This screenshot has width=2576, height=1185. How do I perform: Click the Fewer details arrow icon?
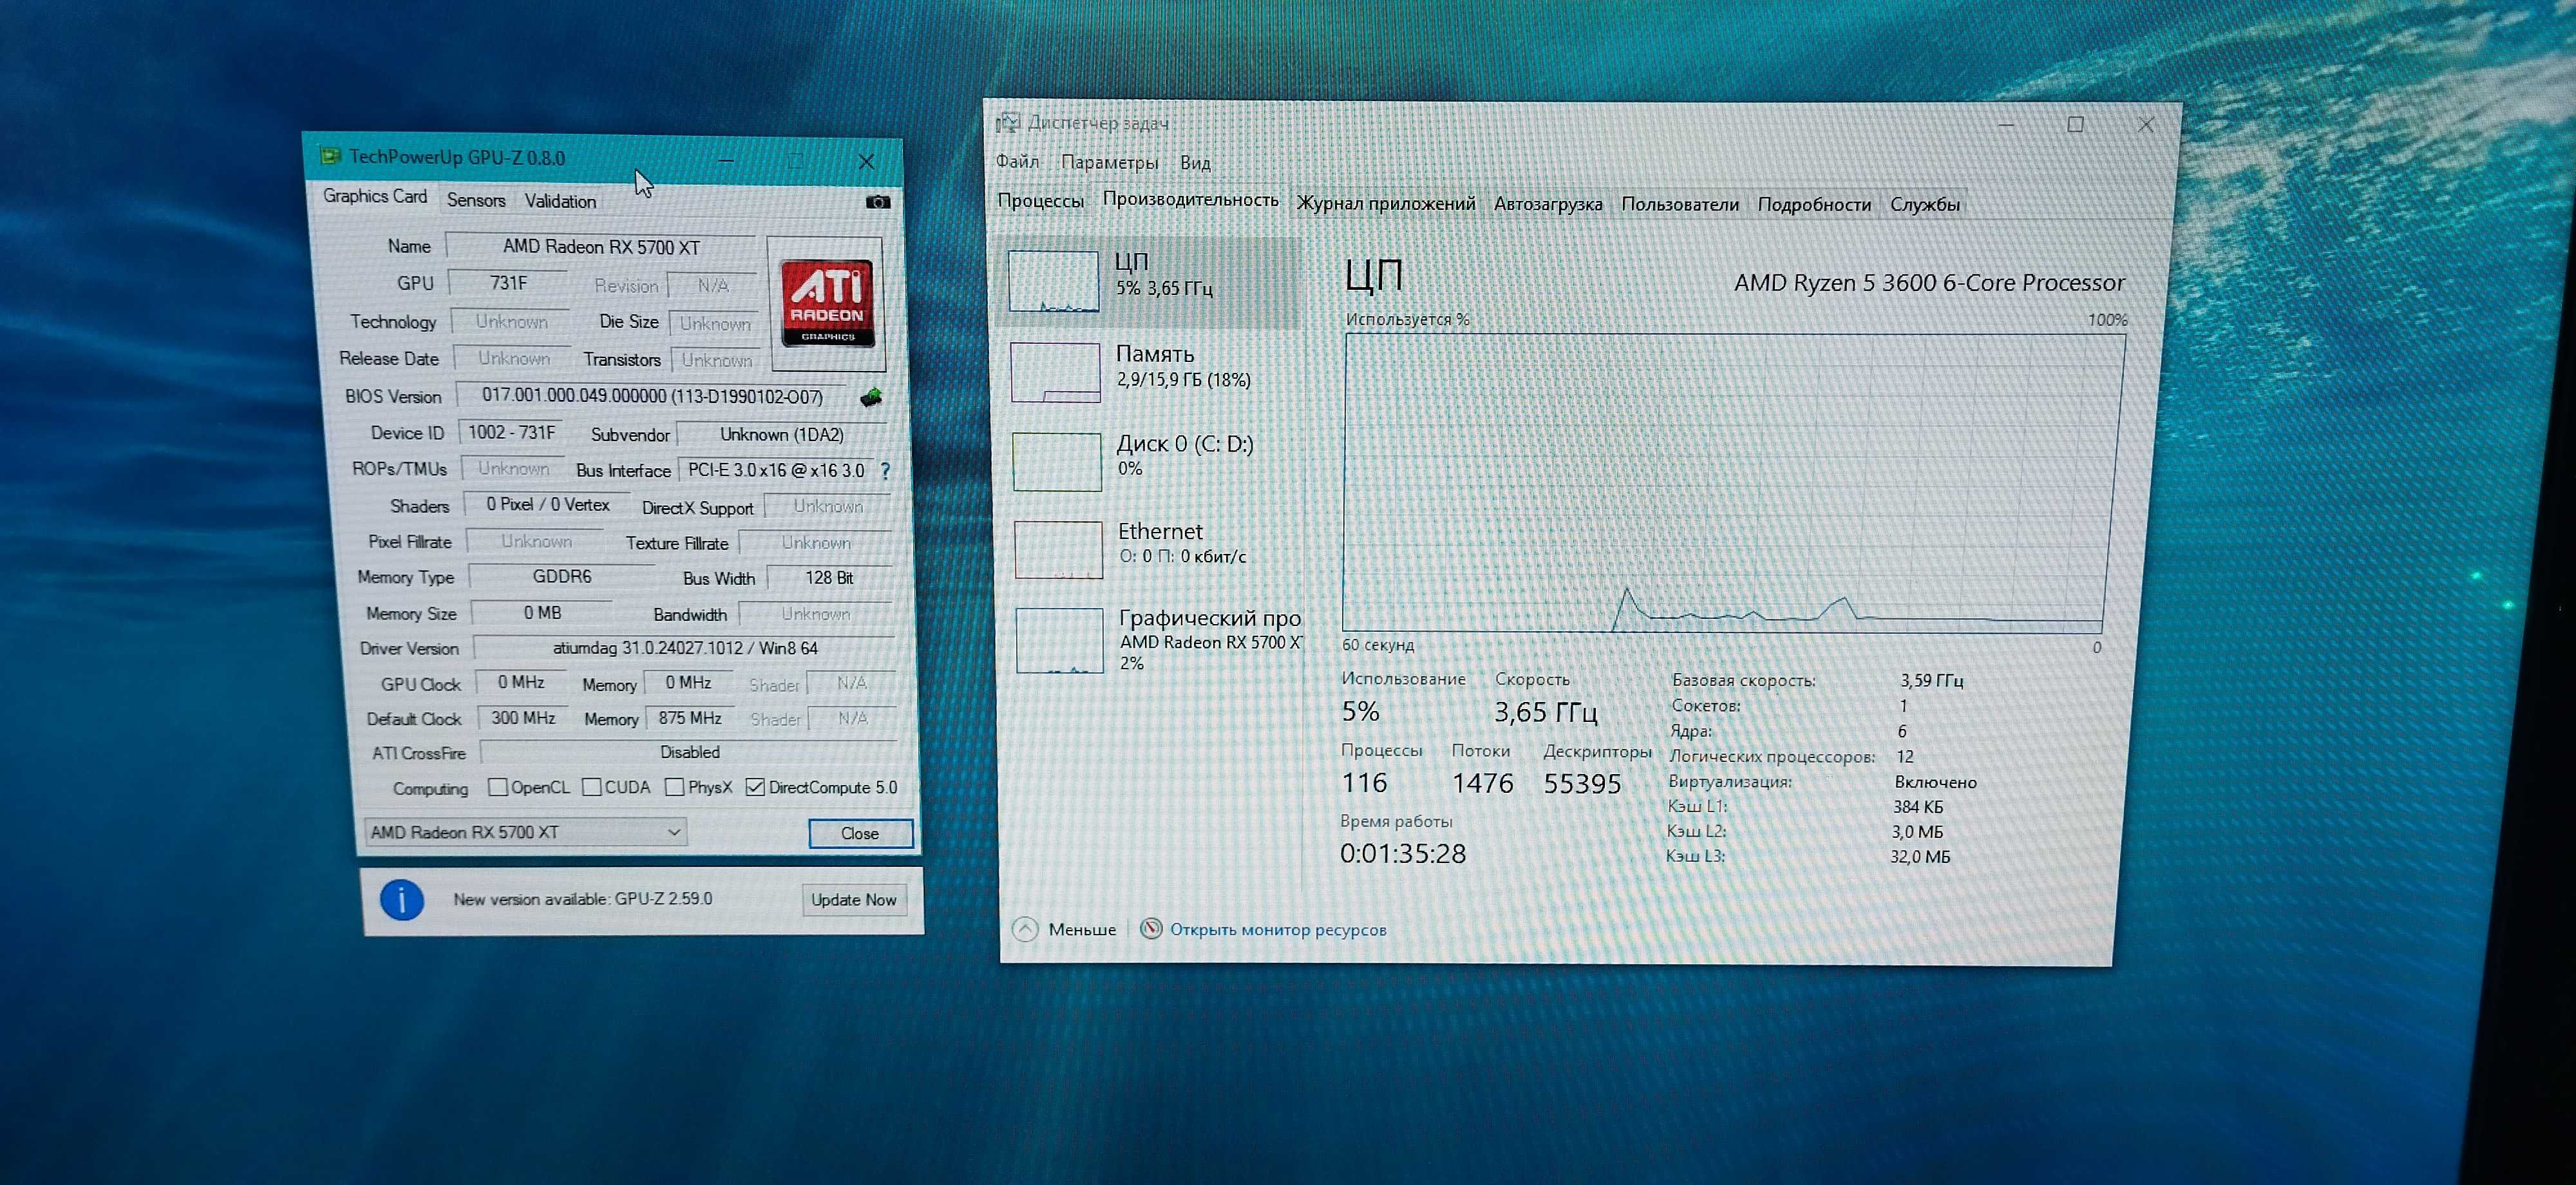click(x=1025, y=929)
